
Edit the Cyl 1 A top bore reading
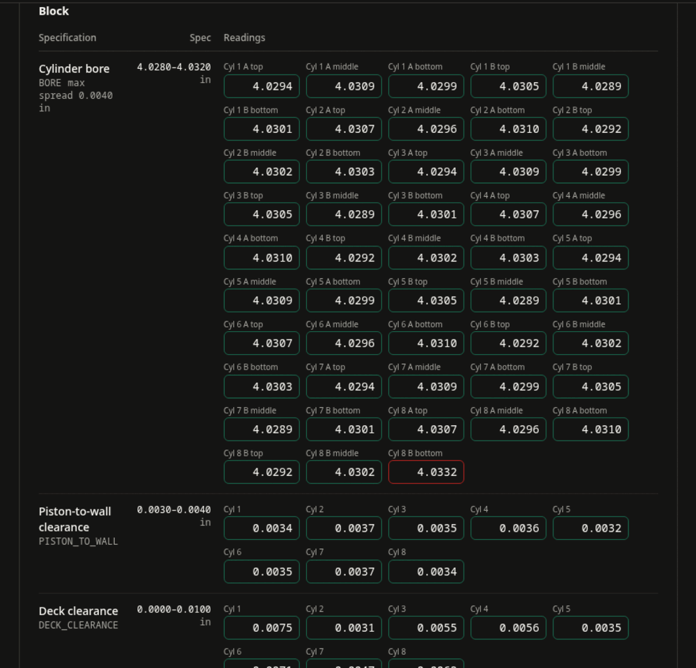pos(262,86)
